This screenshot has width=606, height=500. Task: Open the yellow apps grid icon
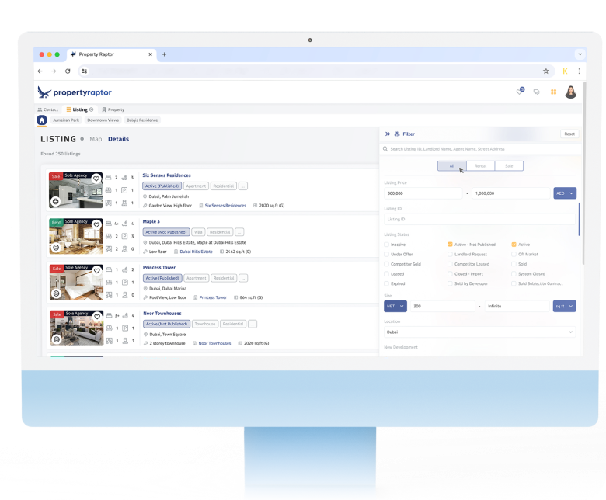[554, 92]
